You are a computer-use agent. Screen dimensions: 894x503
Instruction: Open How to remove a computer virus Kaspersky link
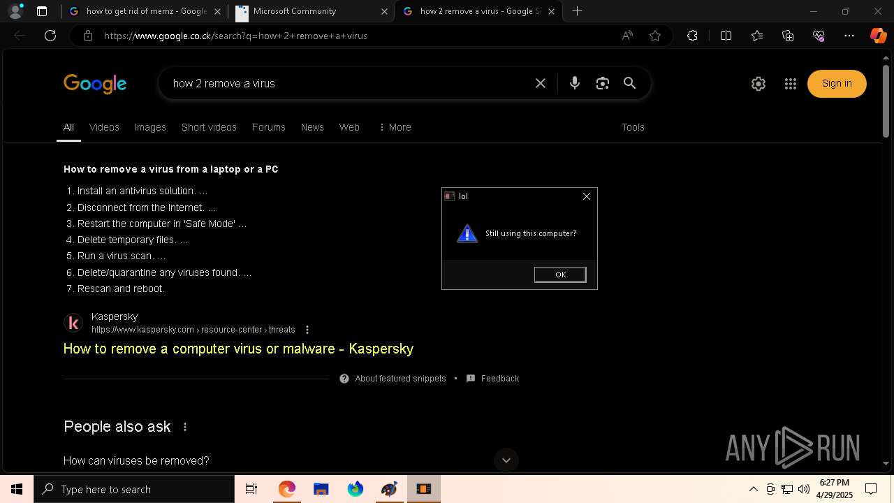click(238, 349)
